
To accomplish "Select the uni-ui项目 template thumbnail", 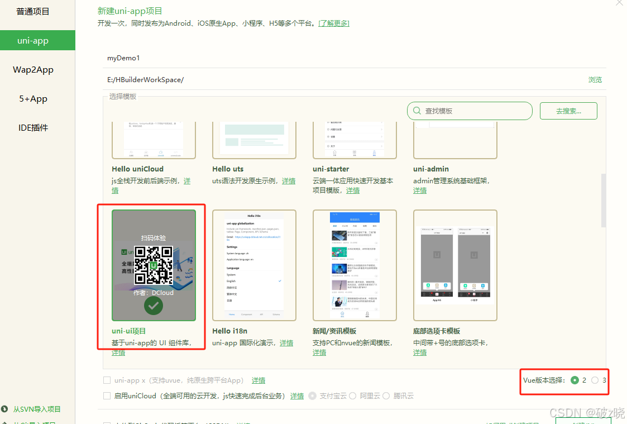I will click(x=154, y=265).
